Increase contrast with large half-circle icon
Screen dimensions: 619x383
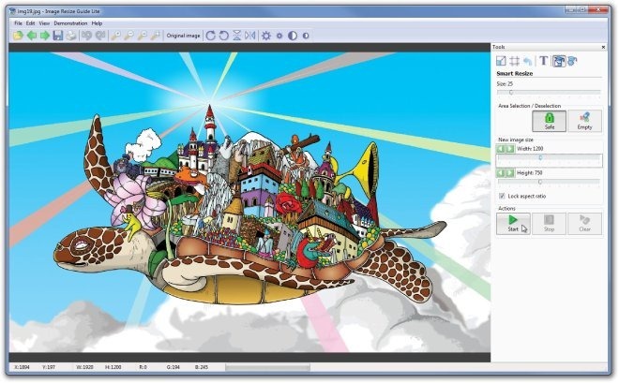click(x=293, y=36)
